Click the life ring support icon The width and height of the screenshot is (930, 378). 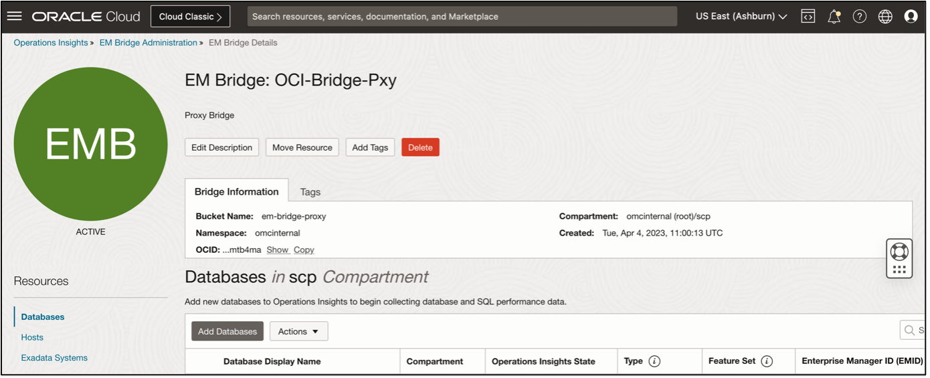pyautogui.click(x=899, y=251)
